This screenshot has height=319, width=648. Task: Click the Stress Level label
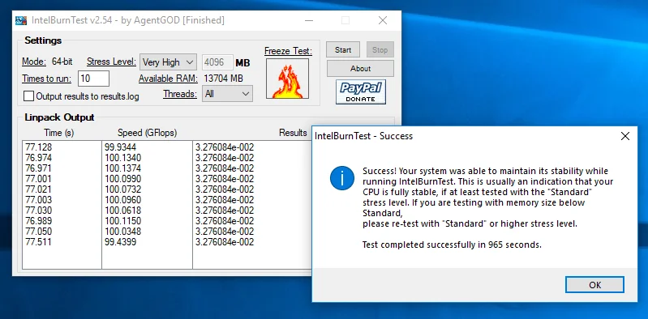(x=112, y=62)
